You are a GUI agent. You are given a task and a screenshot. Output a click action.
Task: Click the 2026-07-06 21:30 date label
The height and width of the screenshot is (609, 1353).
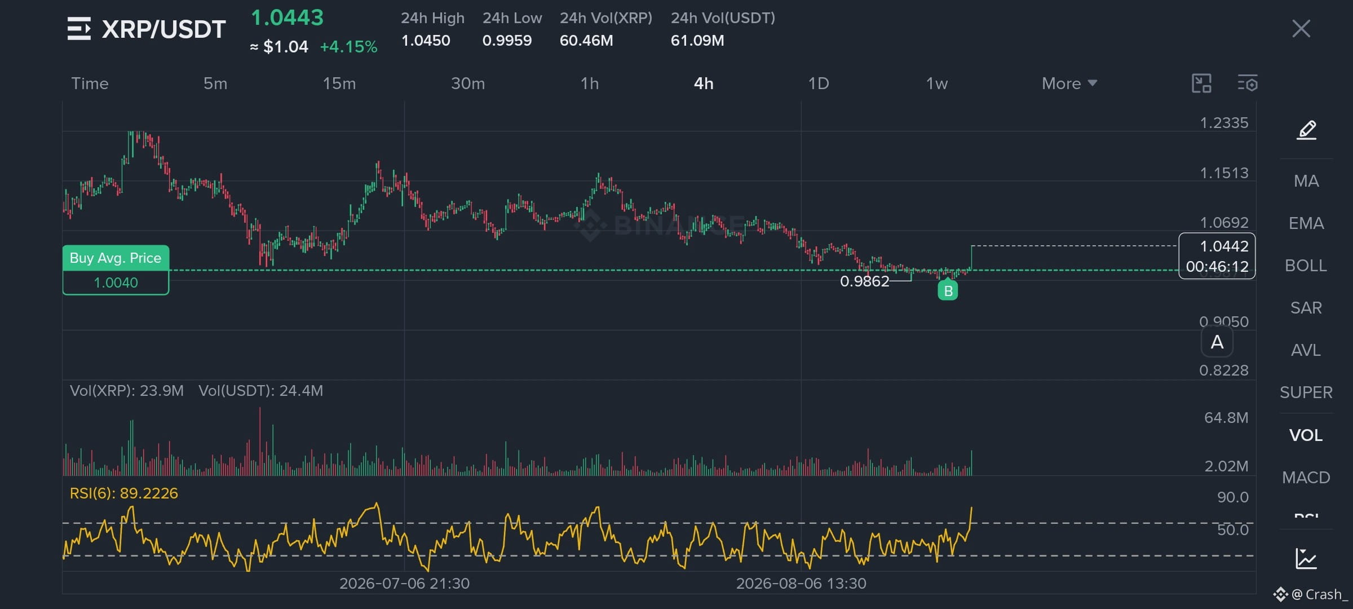pyautogui.click(x=404, y=584)
